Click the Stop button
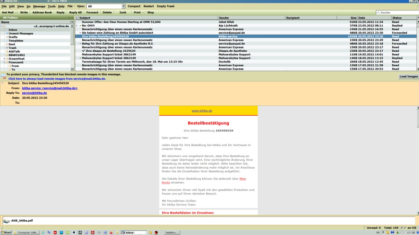The image size is (419, 235). [151, 12]
